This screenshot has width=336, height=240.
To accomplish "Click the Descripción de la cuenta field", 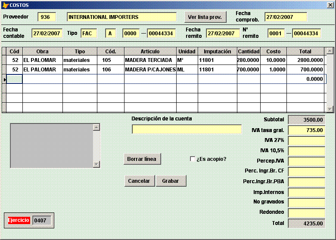I will tap(186, 129).
